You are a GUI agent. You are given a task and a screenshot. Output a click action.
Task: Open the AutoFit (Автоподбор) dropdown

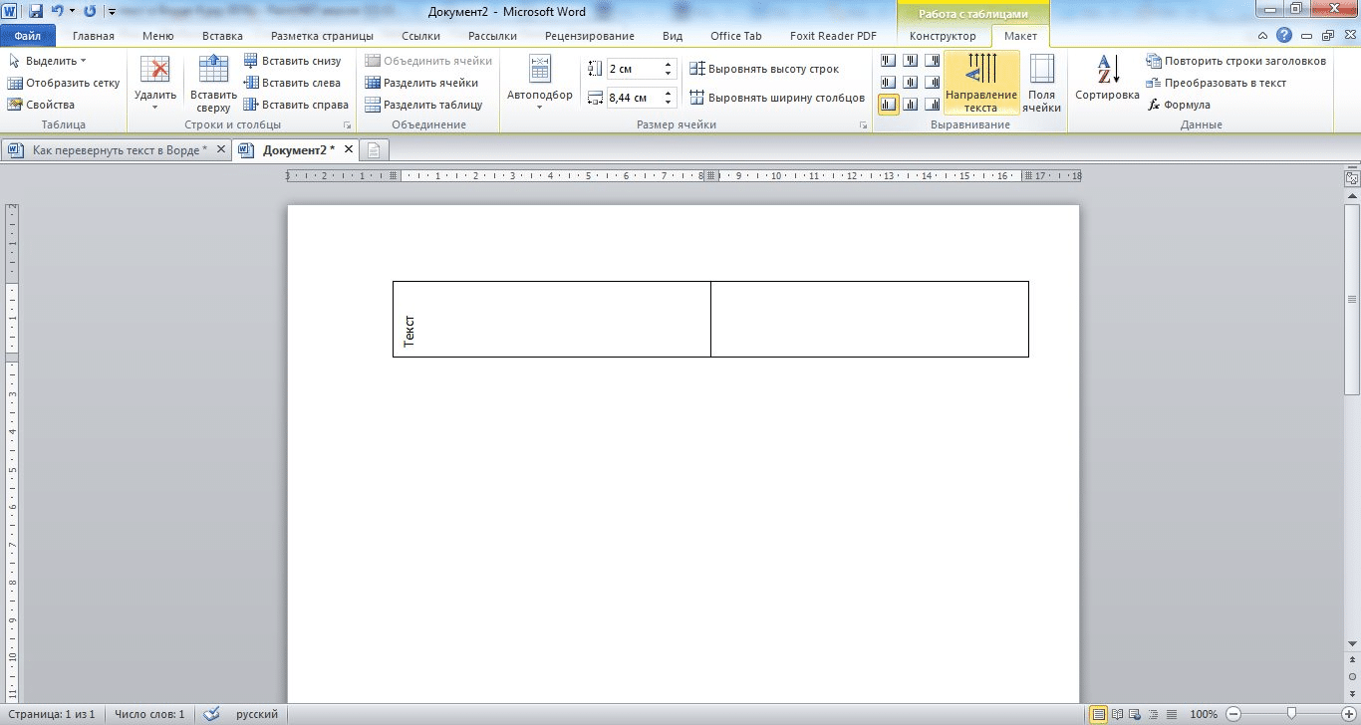pyautogui.click(x=539, y=83)
